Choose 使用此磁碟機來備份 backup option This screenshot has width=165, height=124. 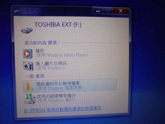point(56,96)
